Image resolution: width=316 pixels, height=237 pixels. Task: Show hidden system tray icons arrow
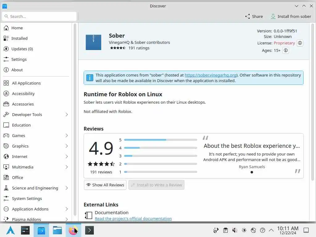[272, 230]
